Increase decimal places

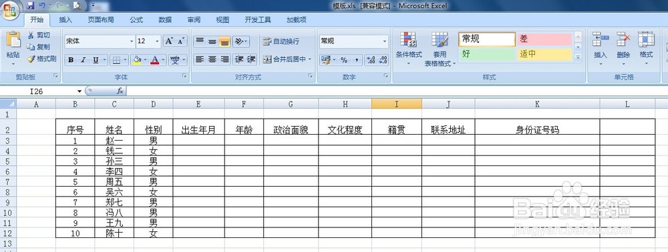tap(371, 60)
